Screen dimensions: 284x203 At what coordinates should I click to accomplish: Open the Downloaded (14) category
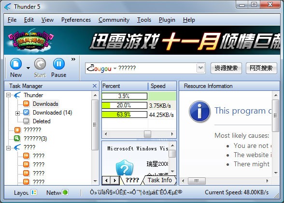coord(52,113)
